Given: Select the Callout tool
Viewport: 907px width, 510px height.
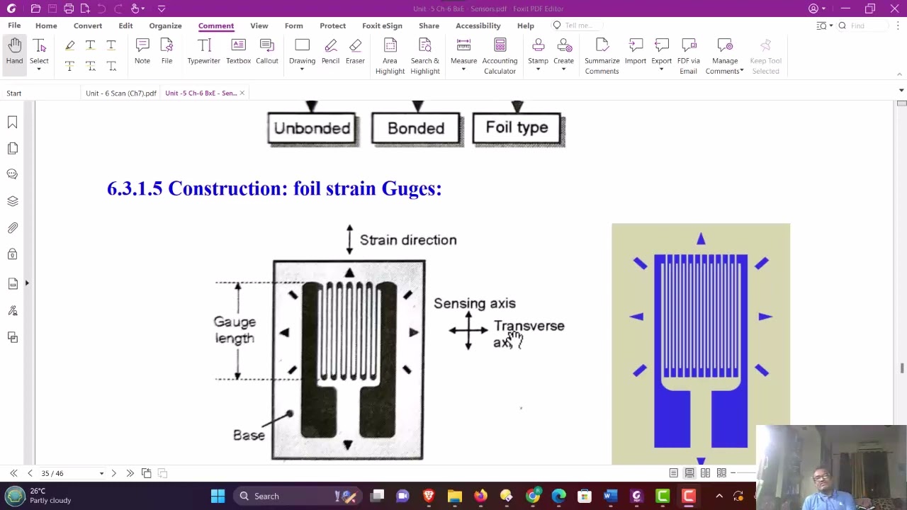Looking at the screenshot, I should pos(267,51).
